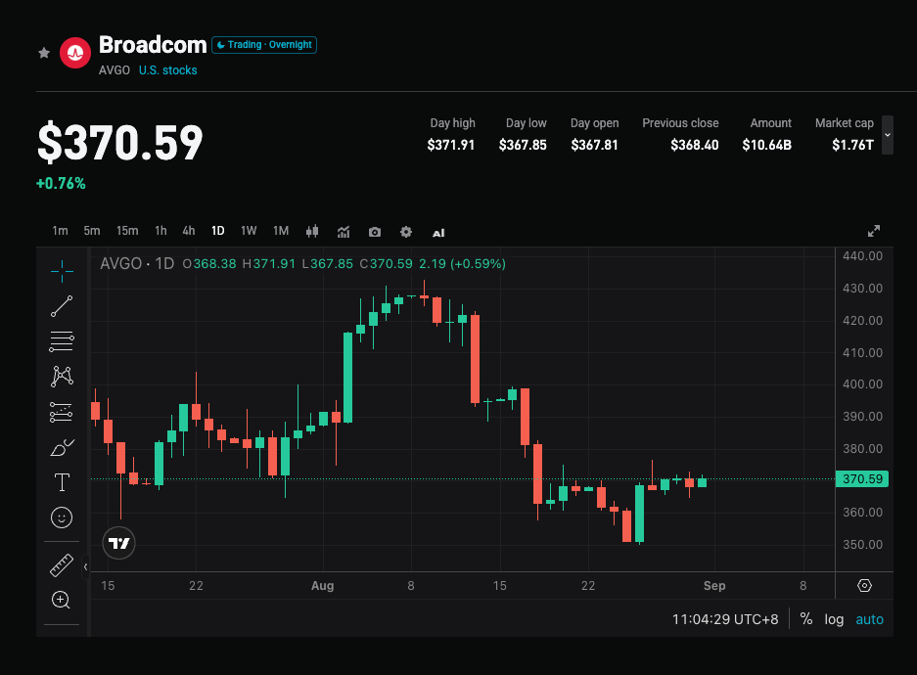Select the 1D timeframe
917x675 pixels.
pos(217,231)
